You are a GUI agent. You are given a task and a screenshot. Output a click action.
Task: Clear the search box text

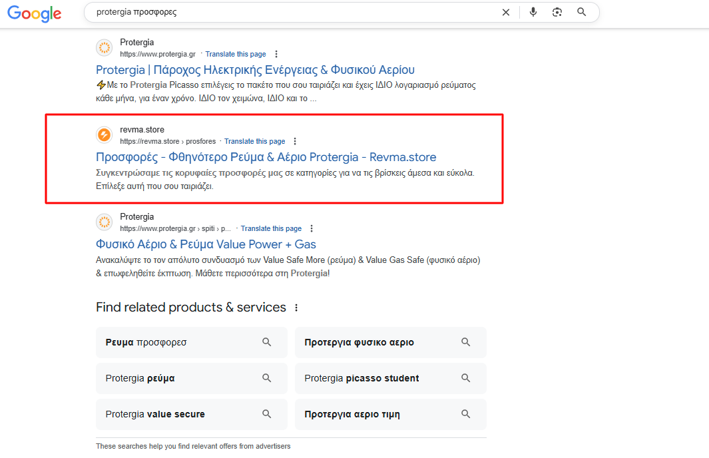[x=506, y=12]
